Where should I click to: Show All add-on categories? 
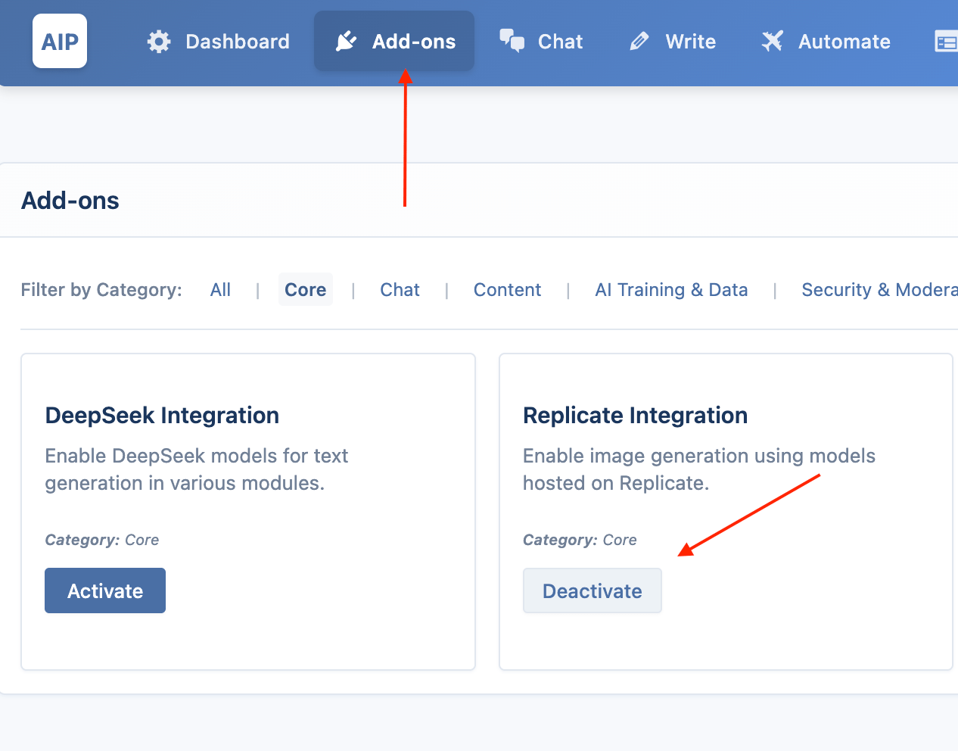tap(220, 290)
